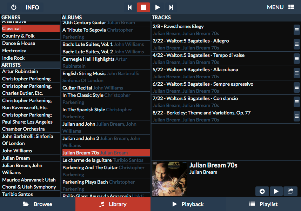
Task: Open album In The Spanish Style
Action: click(x=106, y=113)
